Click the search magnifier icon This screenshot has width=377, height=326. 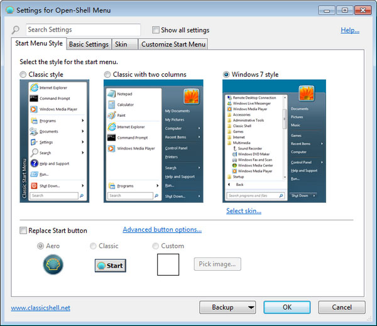tap(16, 30)
